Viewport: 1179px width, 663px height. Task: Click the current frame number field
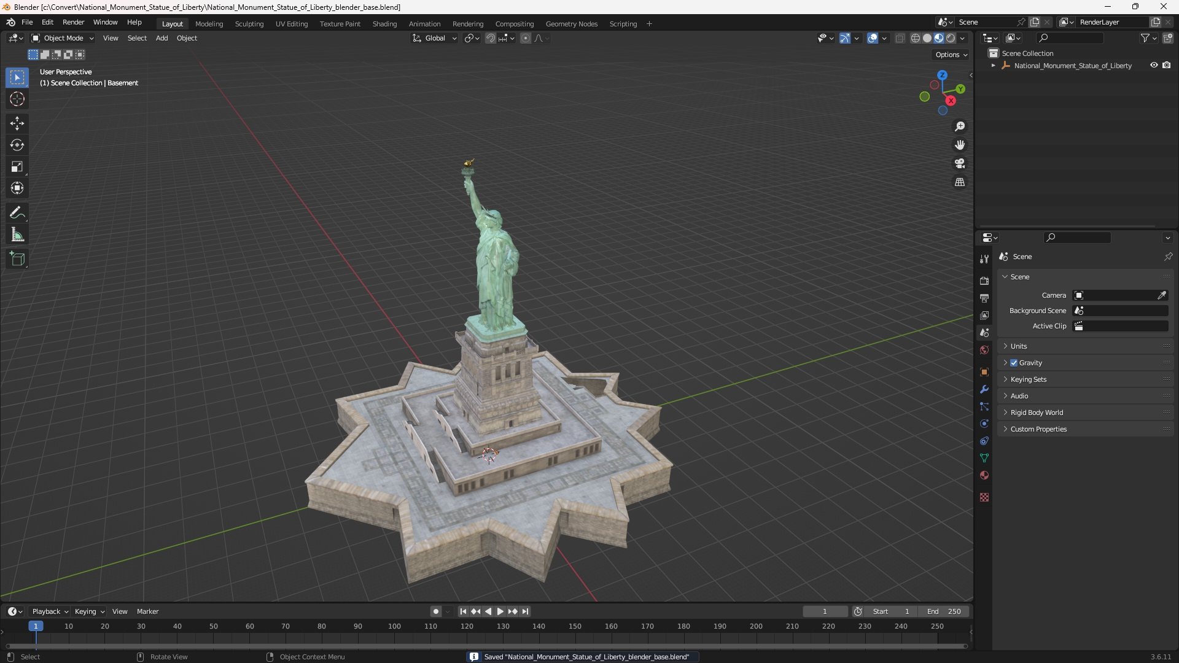coord(825,611)
